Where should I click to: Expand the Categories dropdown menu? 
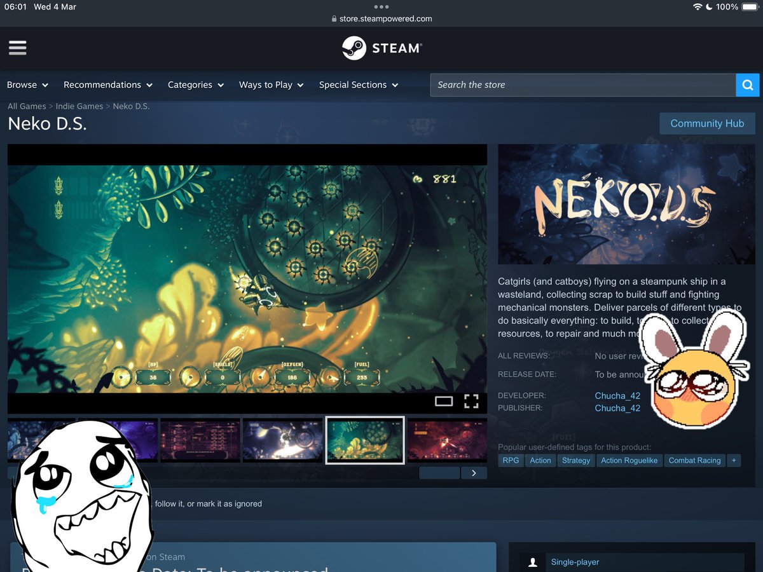(196, 85)
